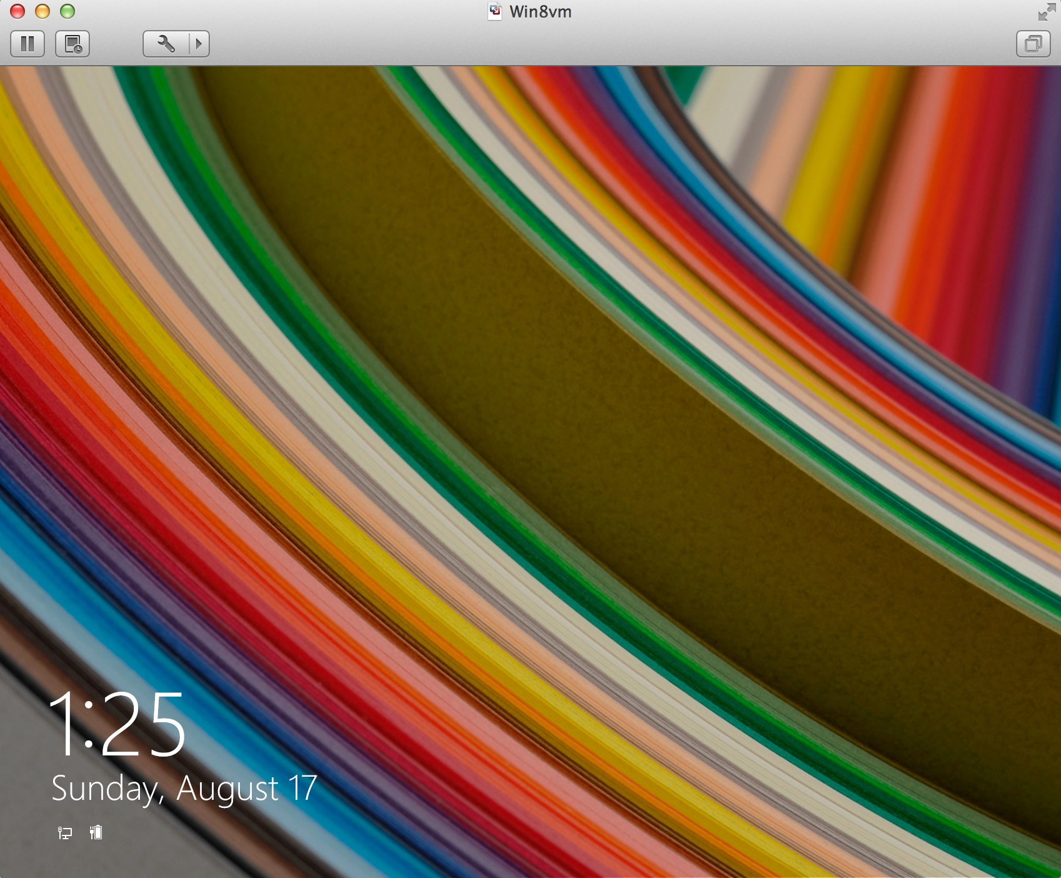Click the word August in the date

(x=227, y=789)
